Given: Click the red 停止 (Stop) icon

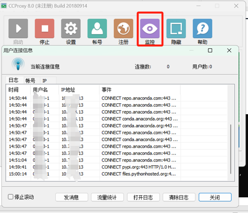Looking at the screenshot, I should point(45,29).
